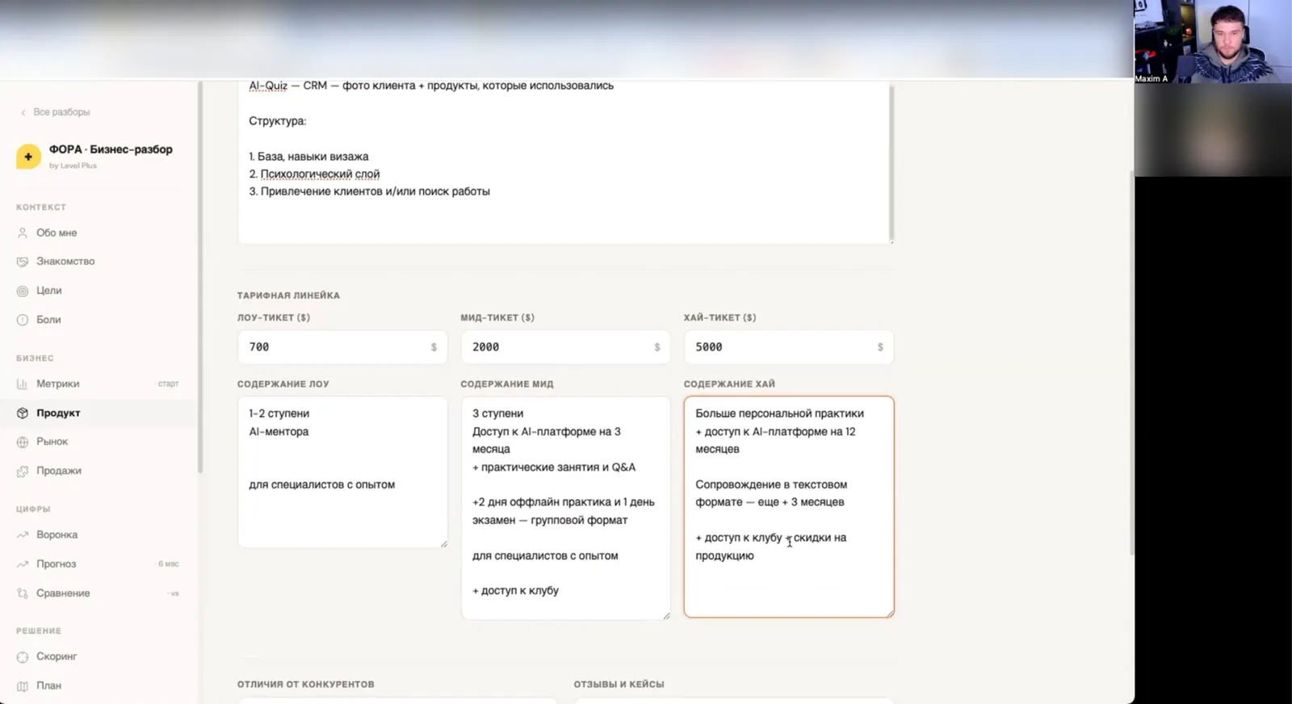The image size is (1292, 704).
Task: Click the ТАРИФНАЯ ЛИНЕЙКА heading
Action: point(288,295)
